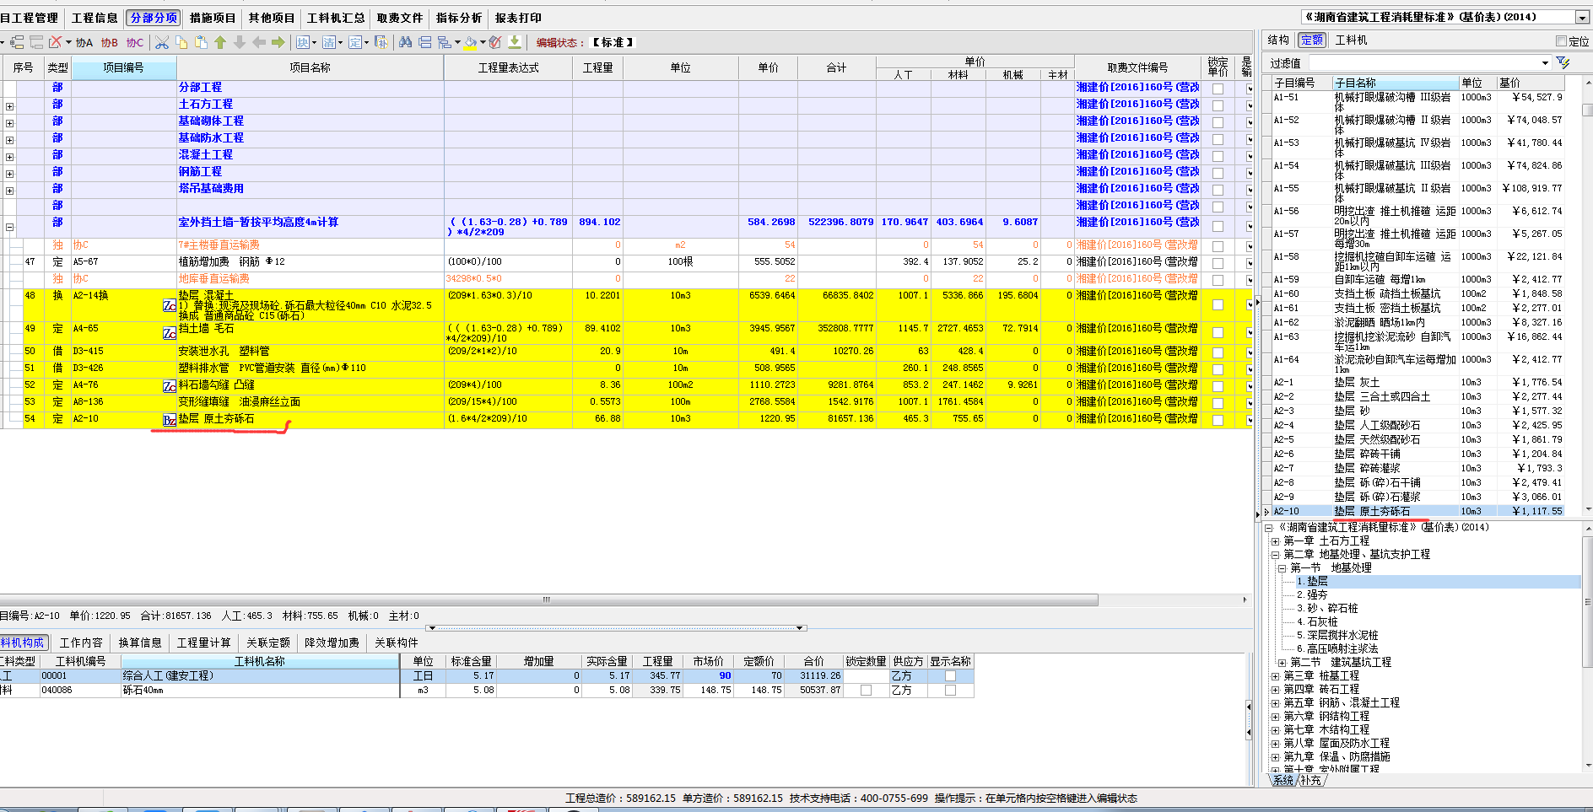Switch to the 工料机汇总 tab
Image resolution: width=1593 pixels, height=812 pixels.
coord(336,18)
